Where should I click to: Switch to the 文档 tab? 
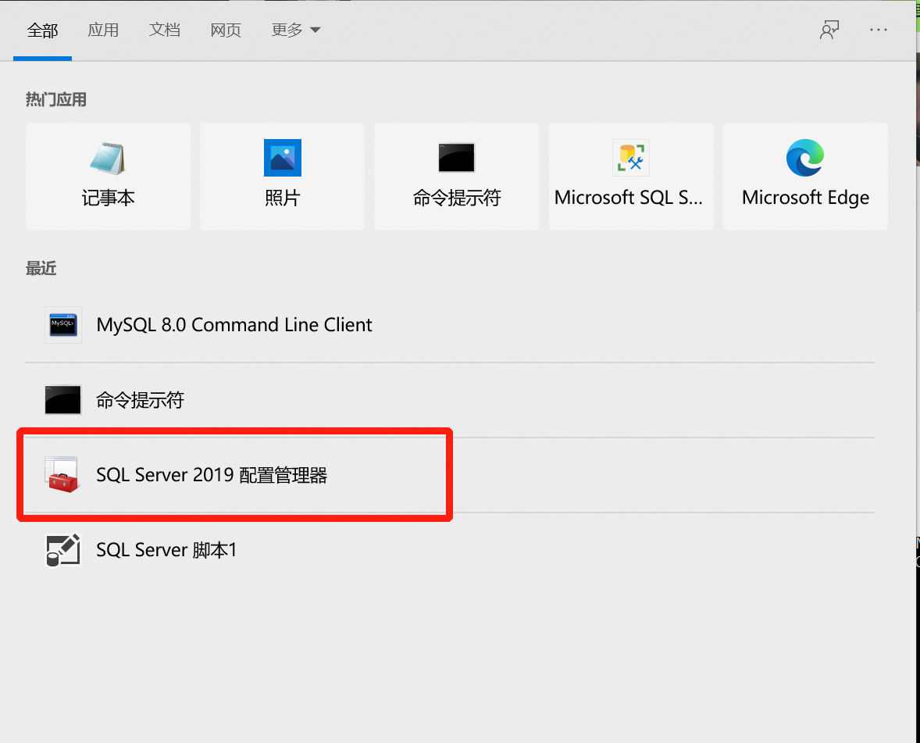click(x=164, y=30)
